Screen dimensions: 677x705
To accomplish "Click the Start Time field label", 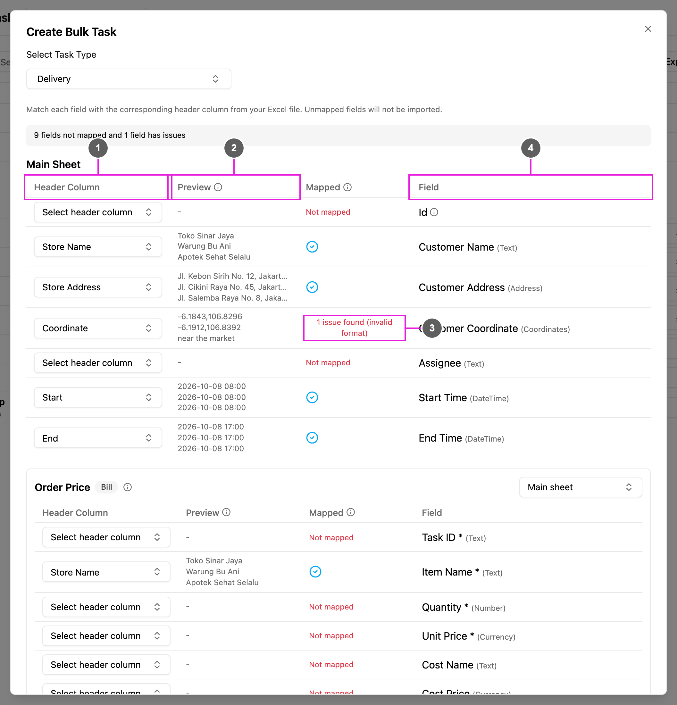I will point(463,398).
